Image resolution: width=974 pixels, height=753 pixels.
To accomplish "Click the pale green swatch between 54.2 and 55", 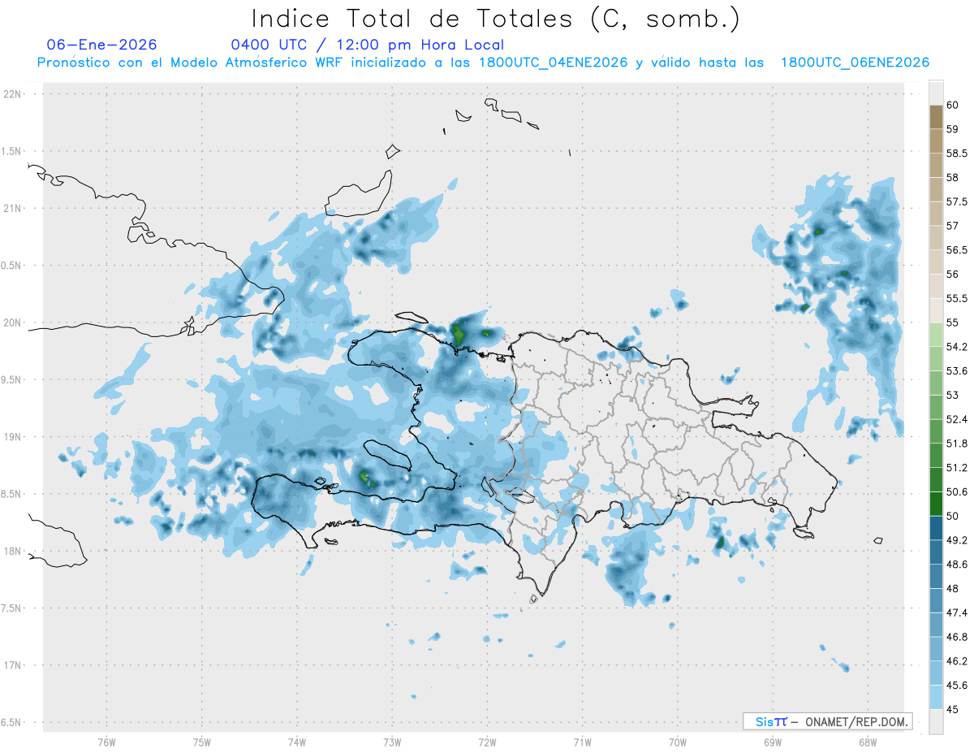I will point(936,335).
